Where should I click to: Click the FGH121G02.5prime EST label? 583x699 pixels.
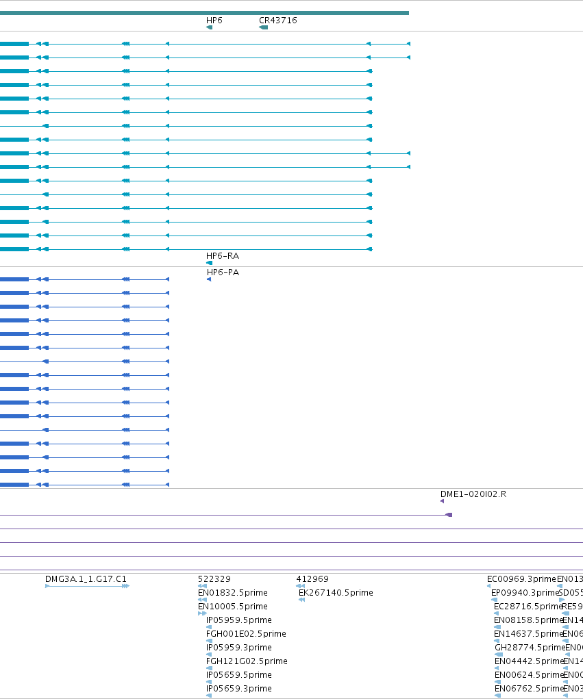click(x=247, y=661)
